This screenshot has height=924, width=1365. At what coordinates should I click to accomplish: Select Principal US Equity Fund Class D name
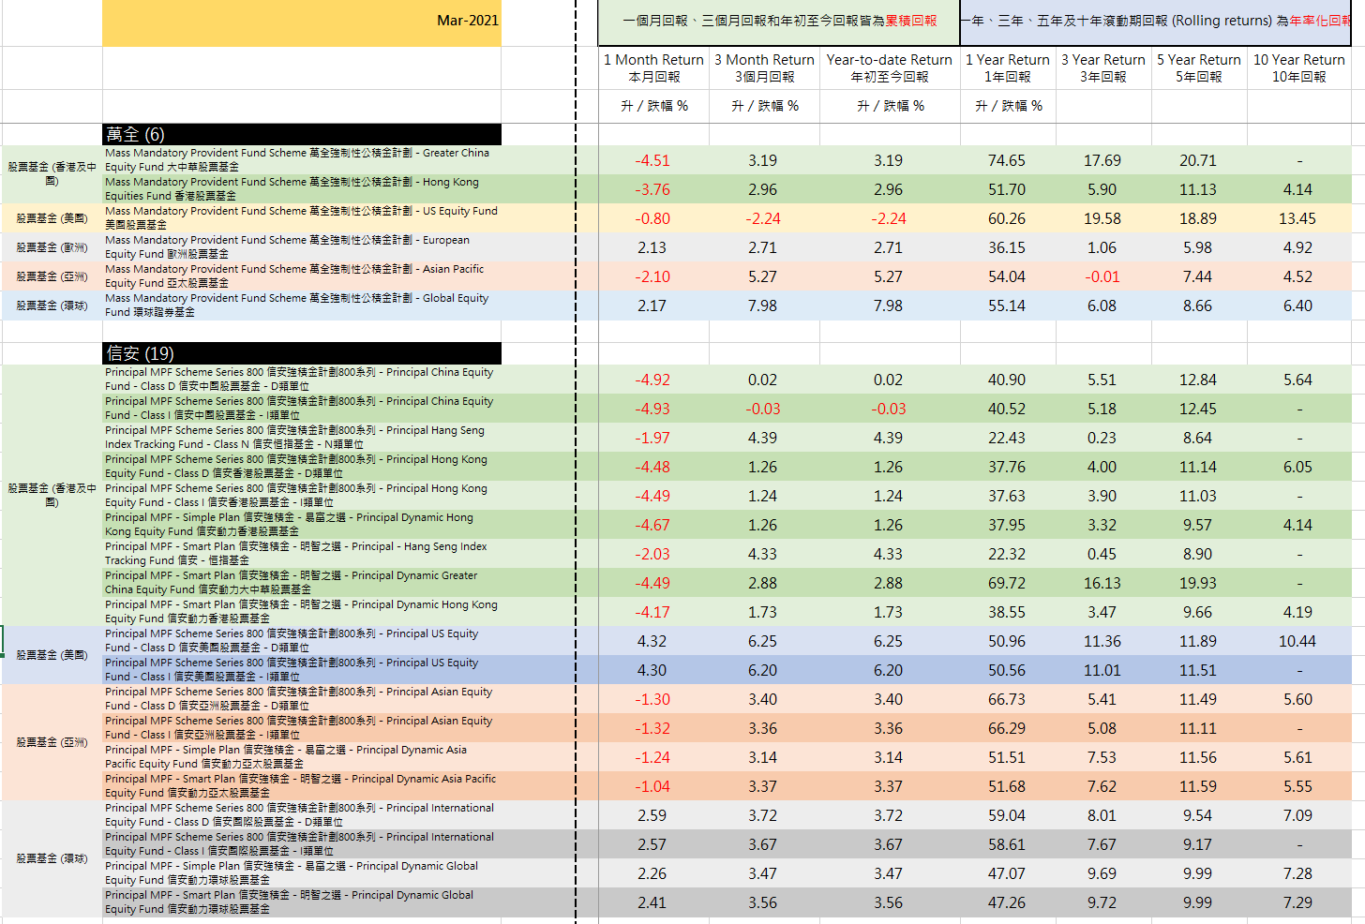(302, 641)
